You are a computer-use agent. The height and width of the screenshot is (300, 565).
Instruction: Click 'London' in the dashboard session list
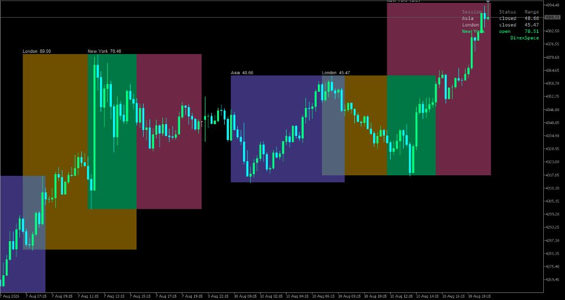tap(471, 25)
